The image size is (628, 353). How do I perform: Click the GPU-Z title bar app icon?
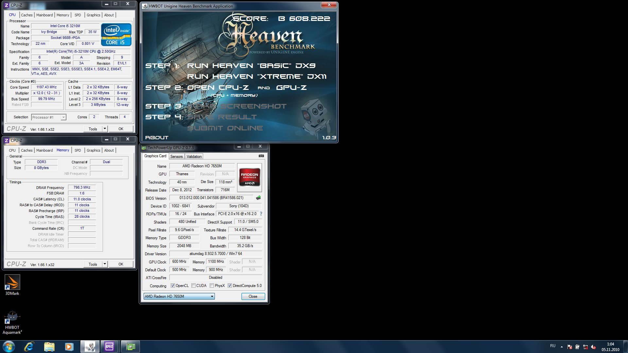(x=144, y=148)
